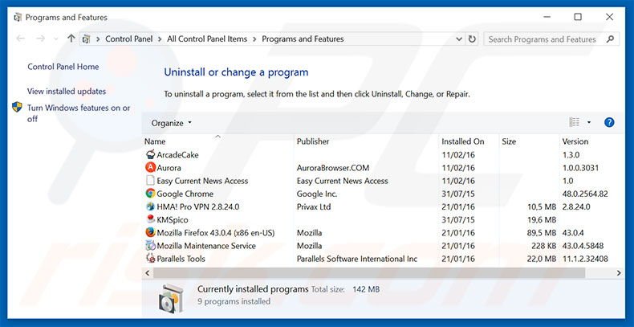The image size is (634, 327).
Task: Expand the chevron before Control Panel breadcrumb
Action: pyautogui.click(x=98, y=39)
